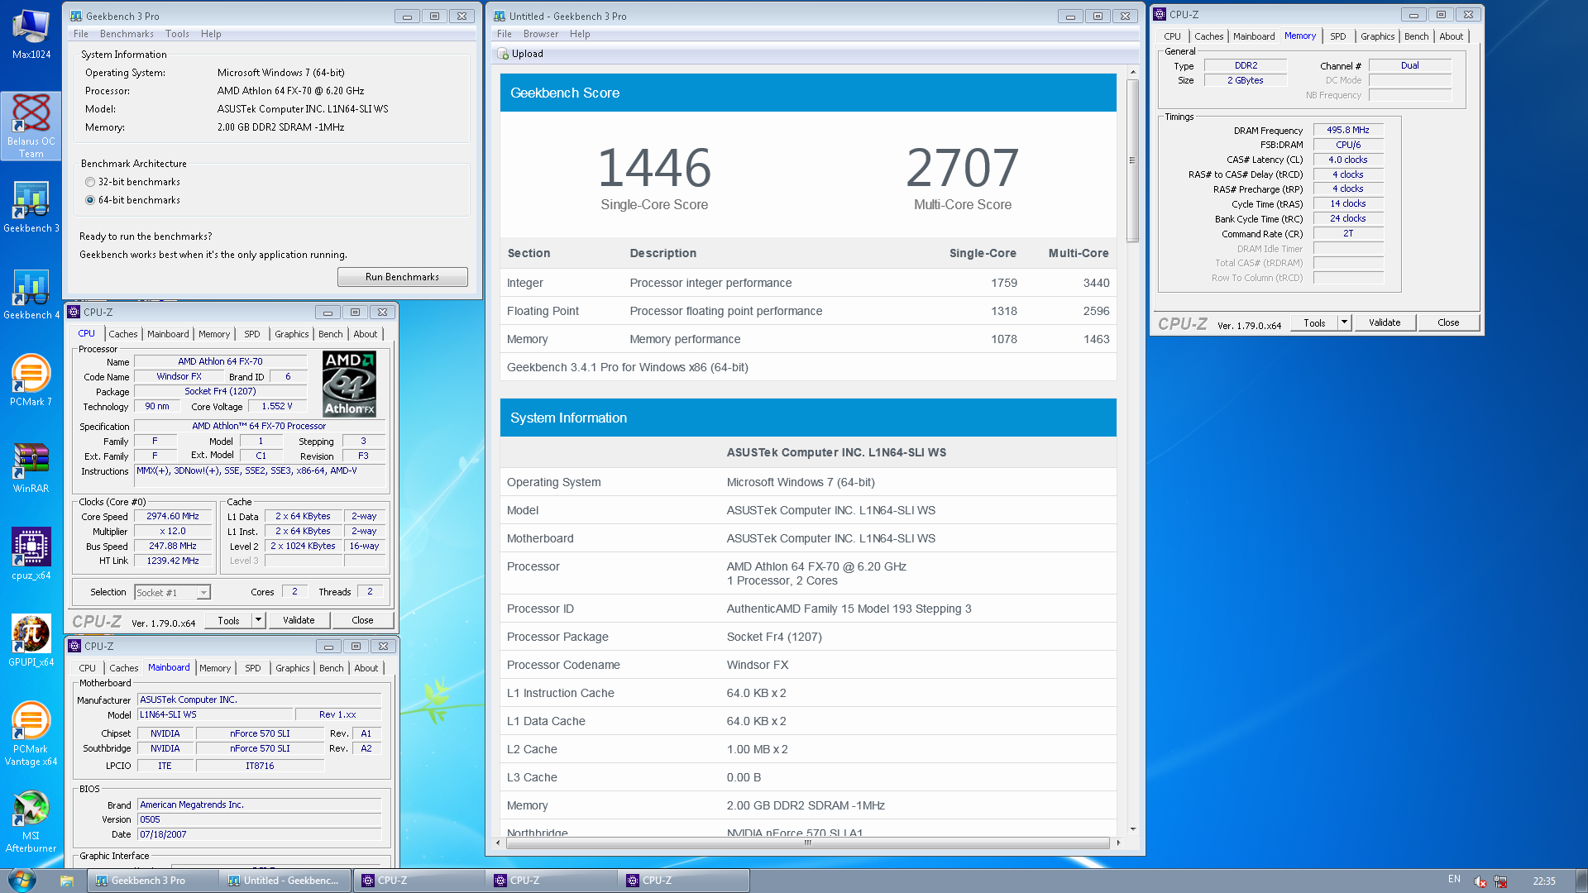Open Browser menu in results window
Image resolution: width=1588 pixels, height=893 pixels.
(x=541, y=34)
